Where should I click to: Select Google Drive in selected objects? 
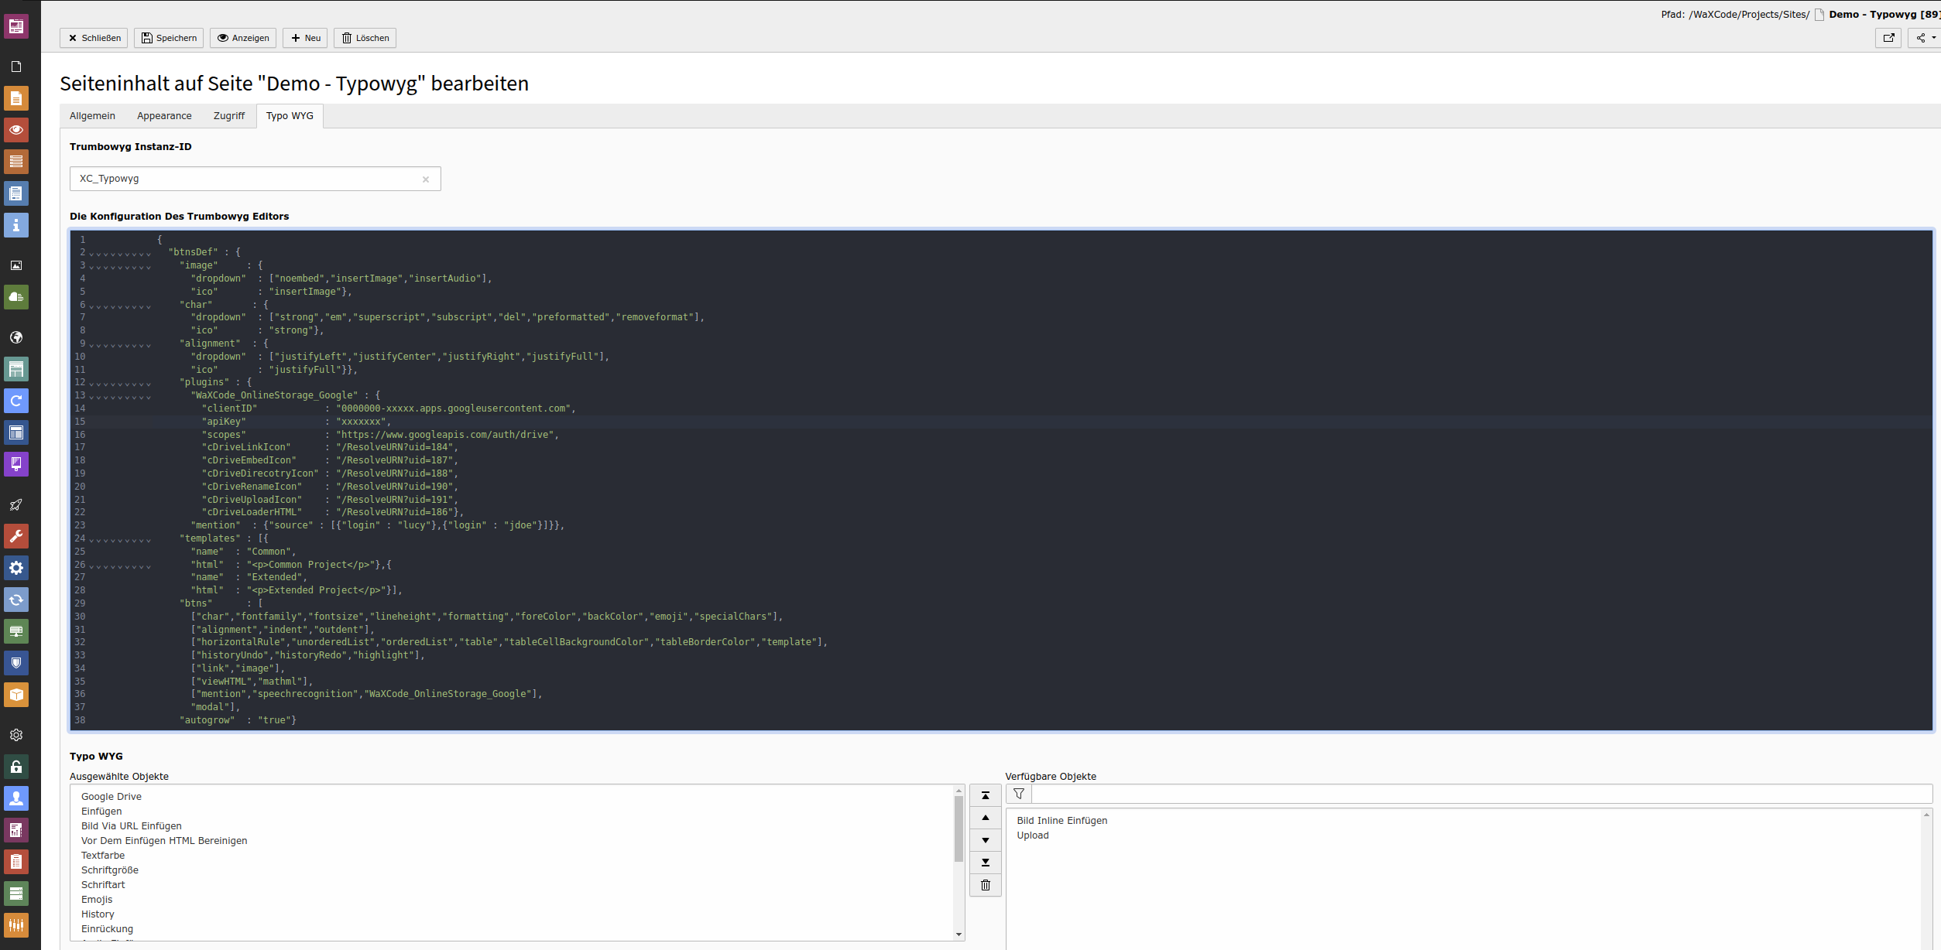111,797
